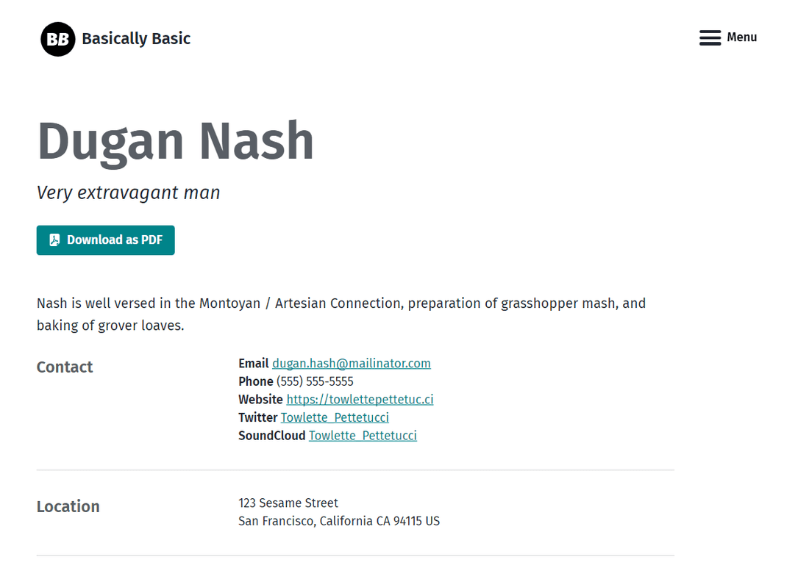
Task: Select the Contact section heading
Action: pyautogui.click(x=65, y=367)
